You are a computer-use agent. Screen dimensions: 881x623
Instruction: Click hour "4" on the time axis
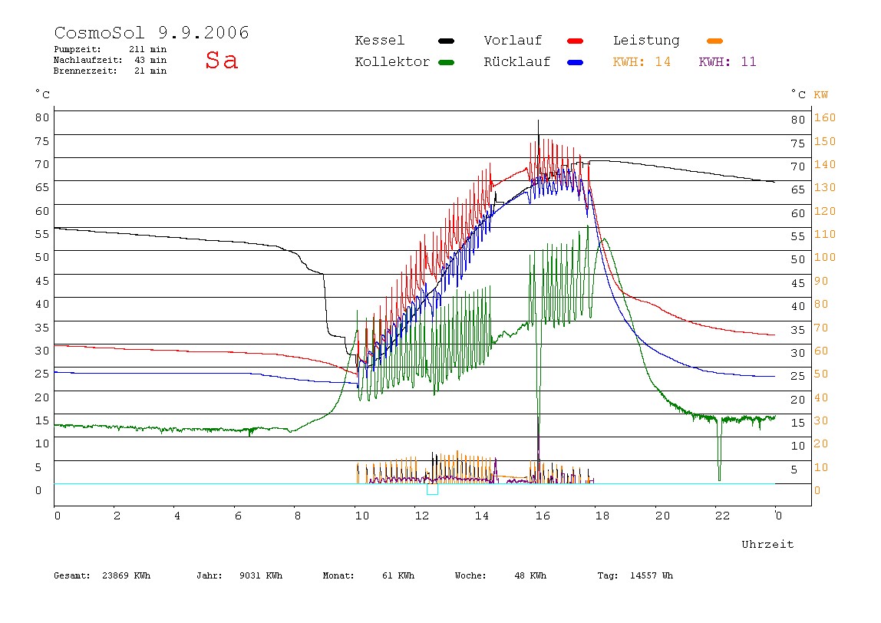click(x=177, y=516)
